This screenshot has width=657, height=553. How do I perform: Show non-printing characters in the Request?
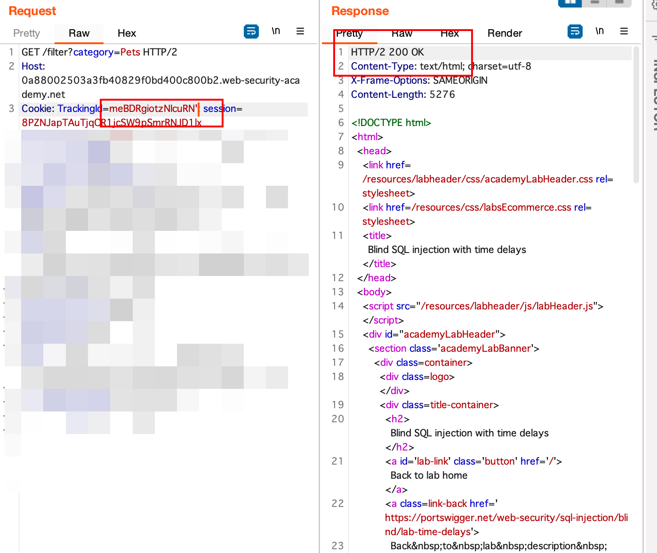[276, 31]
